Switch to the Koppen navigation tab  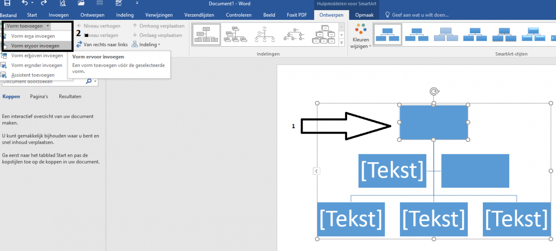11,97
